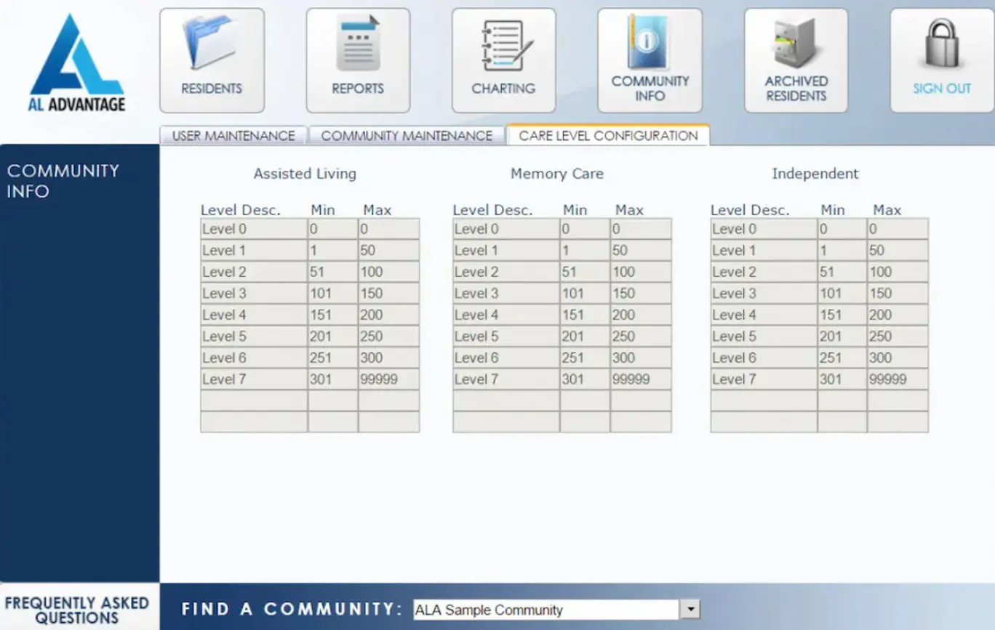Select ALA Sample Community in the combo box
This screenshot has width=995, height=630.
[546, 609]
